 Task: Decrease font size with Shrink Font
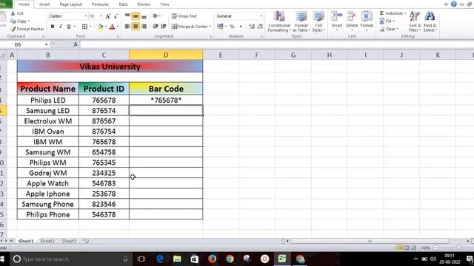pos(116,16)
